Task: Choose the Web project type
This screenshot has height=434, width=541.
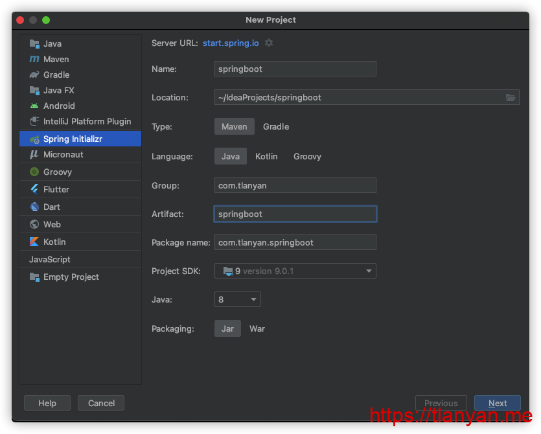Action: (52, 224)
